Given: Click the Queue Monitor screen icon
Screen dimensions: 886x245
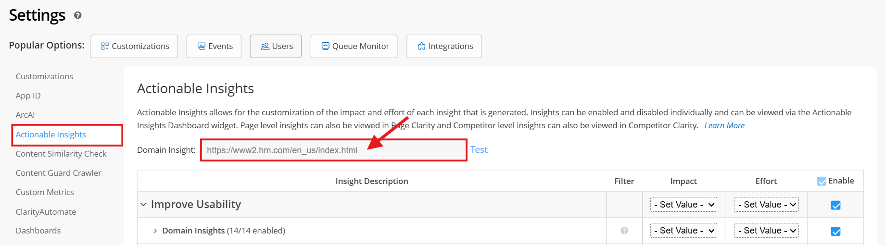Looking at the screenshot, I should tap(326, 46).
